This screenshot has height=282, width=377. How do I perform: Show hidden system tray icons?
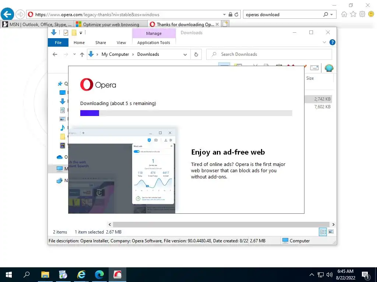[x=311, y=275]
